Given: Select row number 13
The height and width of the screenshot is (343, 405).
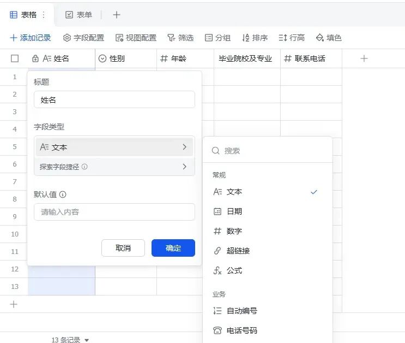Looking at the screenshot, I should pyautogui.click(x=15, y=287).
